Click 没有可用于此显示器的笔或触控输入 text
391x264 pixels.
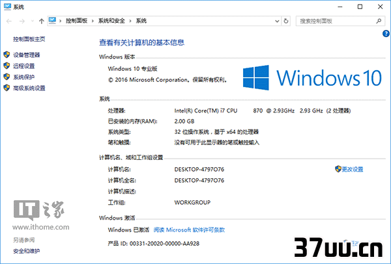coord(217,142)
